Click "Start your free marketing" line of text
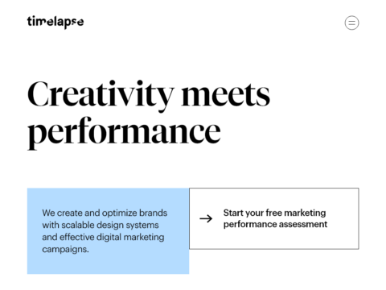Screen dimensions: 386x290 click(274, 213)
